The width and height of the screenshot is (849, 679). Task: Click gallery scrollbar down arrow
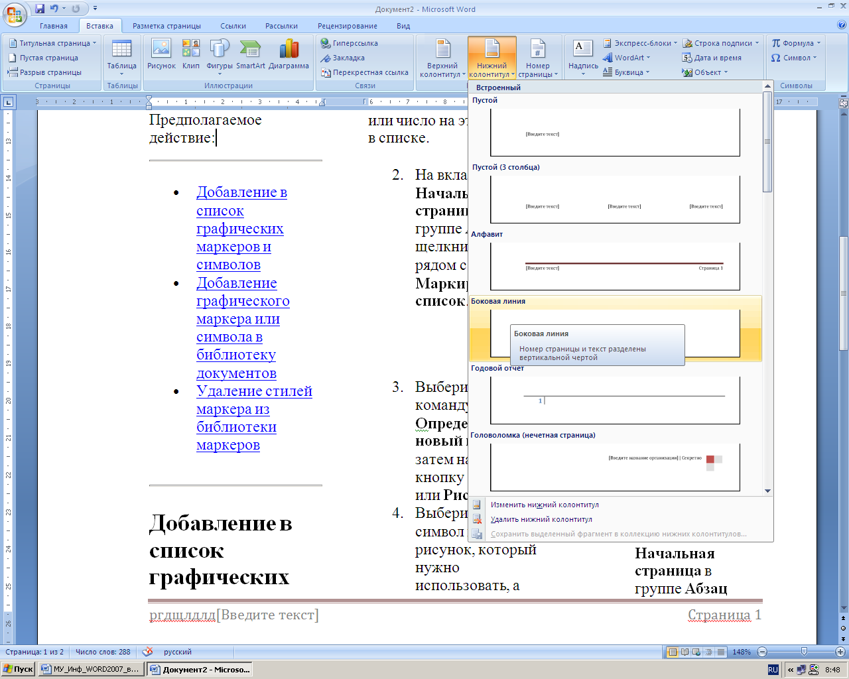767,491
